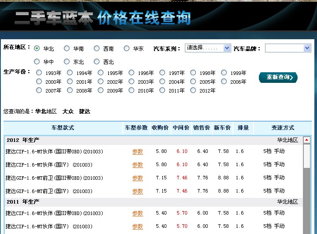Screen dimensions: 317x234
Task: Click the 中间价 column header
Action: click(x=181, y=128)
